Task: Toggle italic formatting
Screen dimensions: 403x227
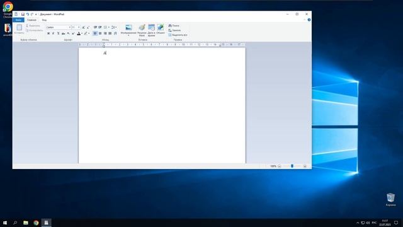Action: (x=53, y=33)
